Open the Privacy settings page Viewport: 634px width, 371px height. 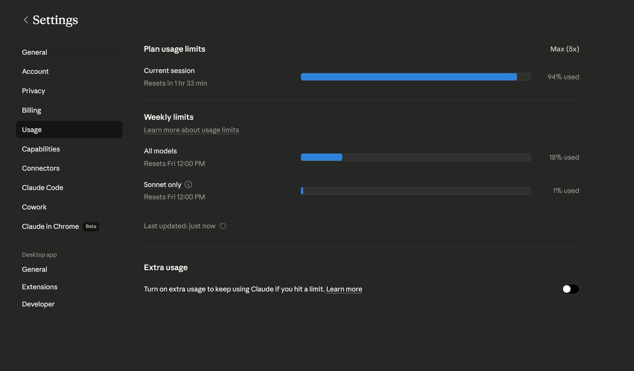[x=33, y=91]
